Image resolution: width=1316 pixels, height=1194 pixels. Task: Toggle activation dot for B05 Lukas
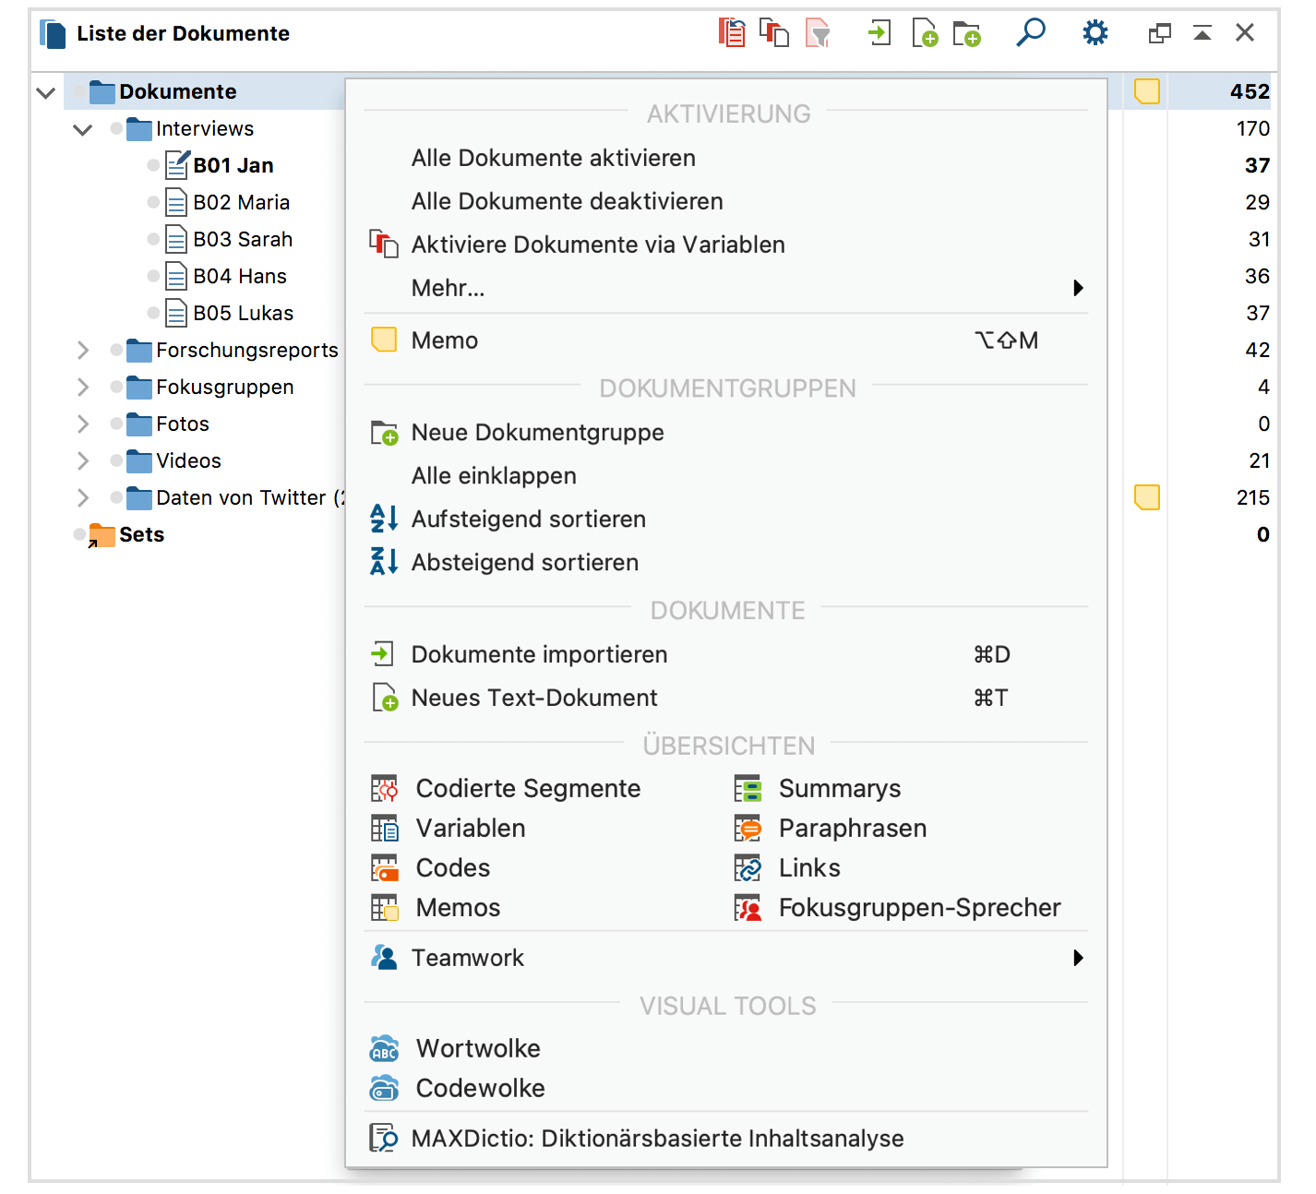(x=153, y=313)
